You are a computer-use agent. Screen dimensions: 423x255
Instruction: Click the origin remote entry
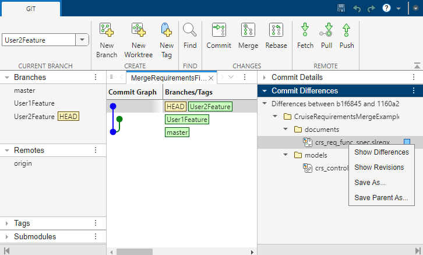tap(23, 163)
